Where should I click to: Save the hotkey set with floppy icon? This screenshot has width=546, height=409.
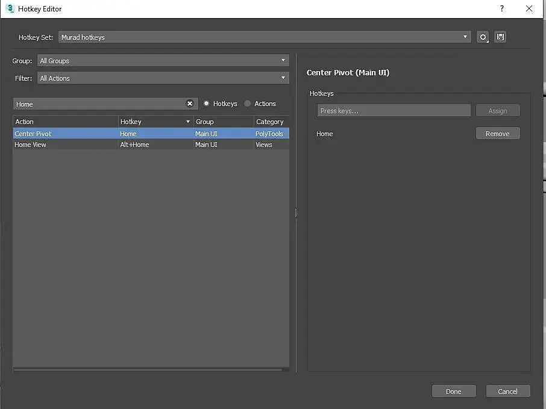(x=500, y=37)
